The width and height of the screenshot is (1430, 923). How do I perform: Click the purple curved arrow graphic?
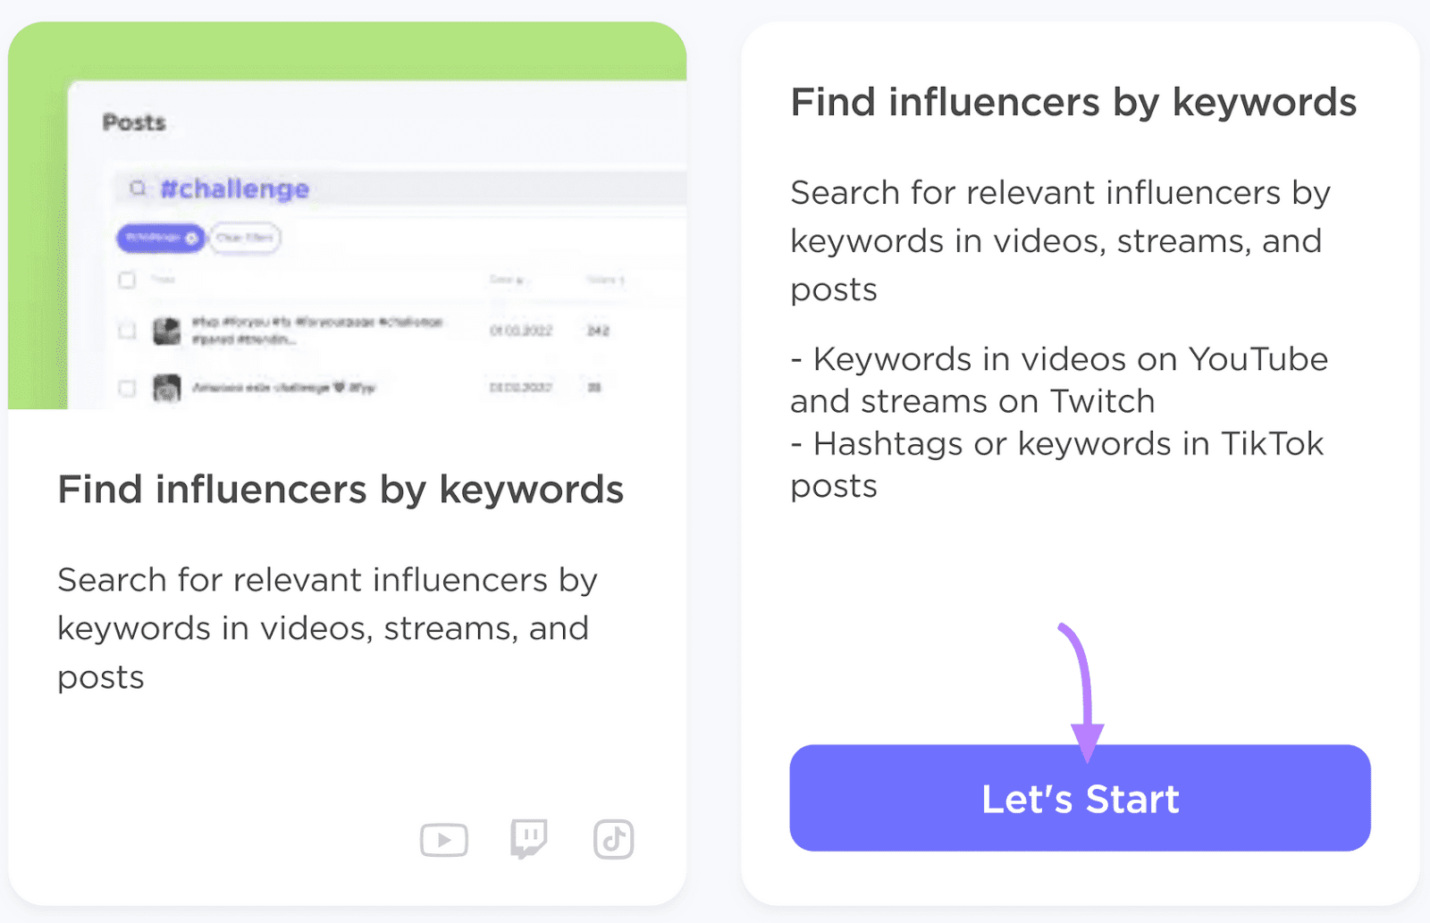pyautogui.click(x=1080, y=688)
